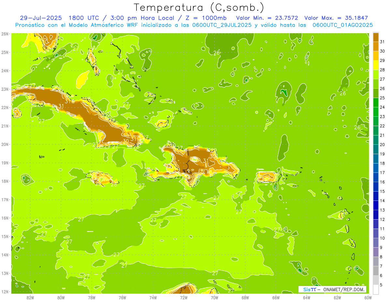This screenshot has height=302, width=391.
Task: Select the date text 29-Jul-2025
Action: click(x=41, y=18)
